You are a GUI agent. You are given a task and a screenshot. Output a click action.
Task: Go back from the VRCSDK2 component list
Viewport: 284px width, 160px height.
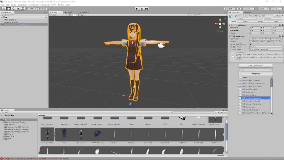coord(240,74)
